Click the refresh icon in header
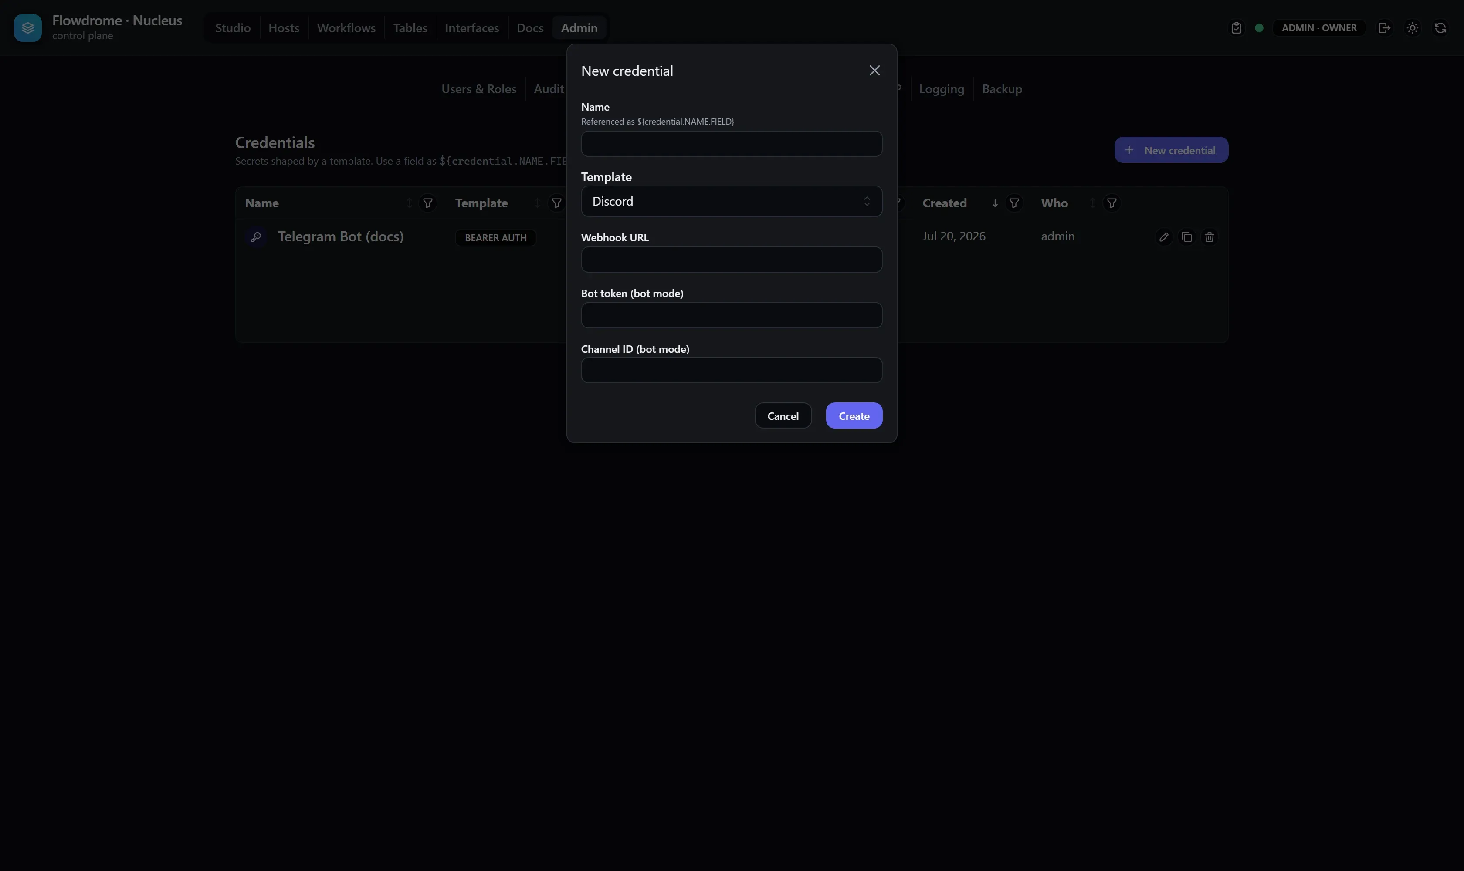The width and height of the screenshot is (1464, 871). click(1440, 27)
